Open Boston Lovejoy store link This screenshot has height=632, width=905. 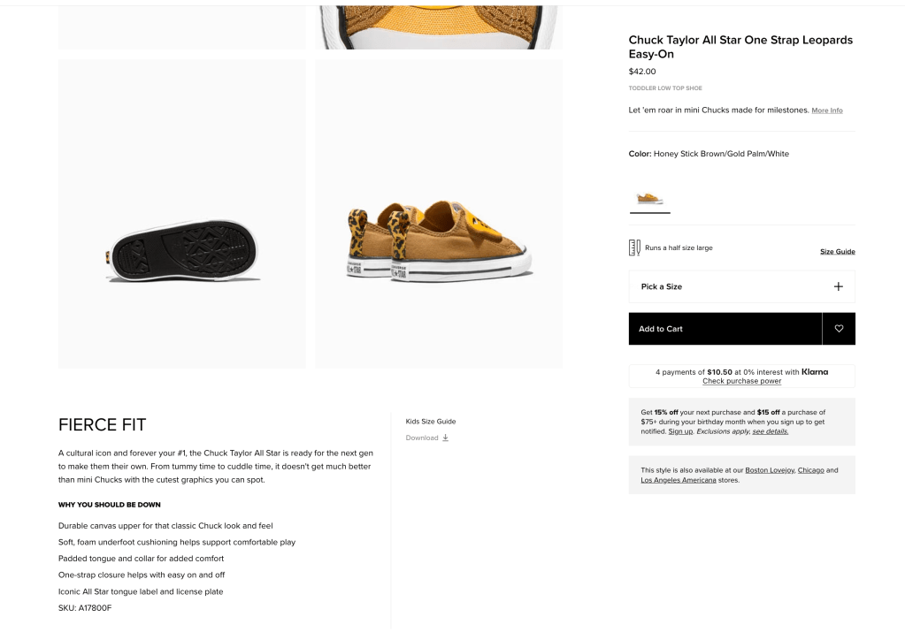[x=769, y=470]
